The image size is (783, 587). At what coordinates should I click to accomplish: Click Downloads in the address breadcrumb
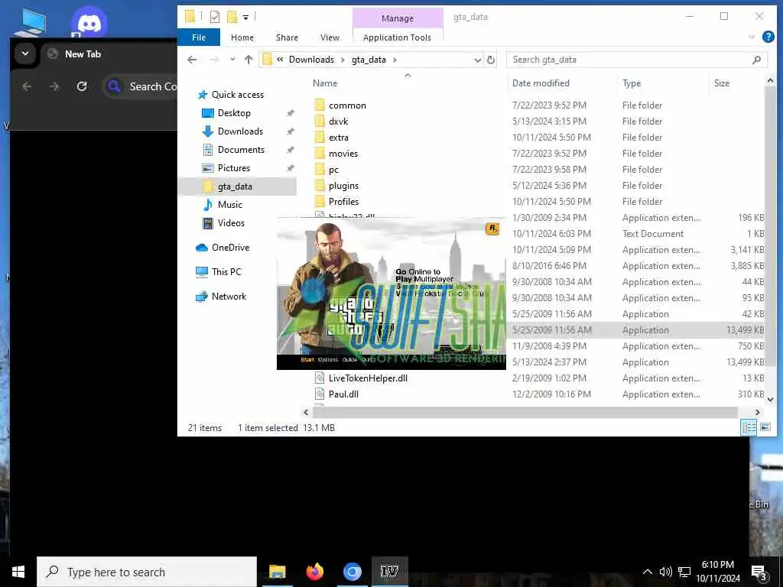click(x=311, y=60)
